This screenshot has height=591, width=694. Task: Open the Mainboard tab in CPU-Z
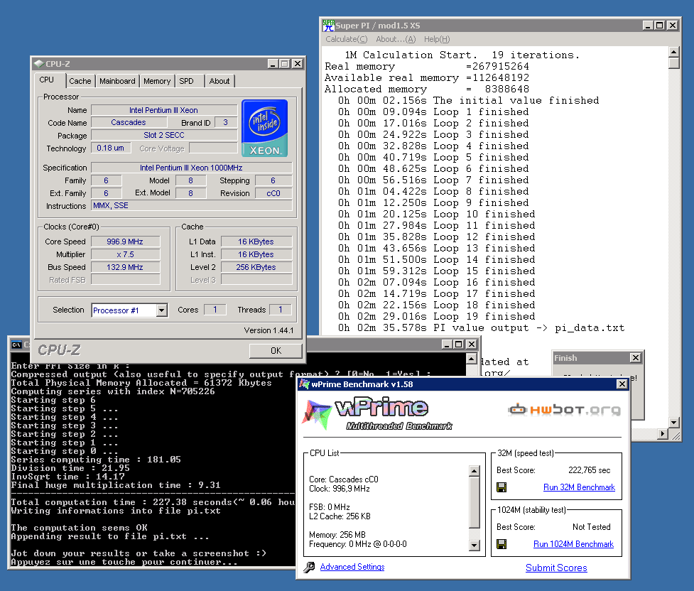[x=117, y=81]
